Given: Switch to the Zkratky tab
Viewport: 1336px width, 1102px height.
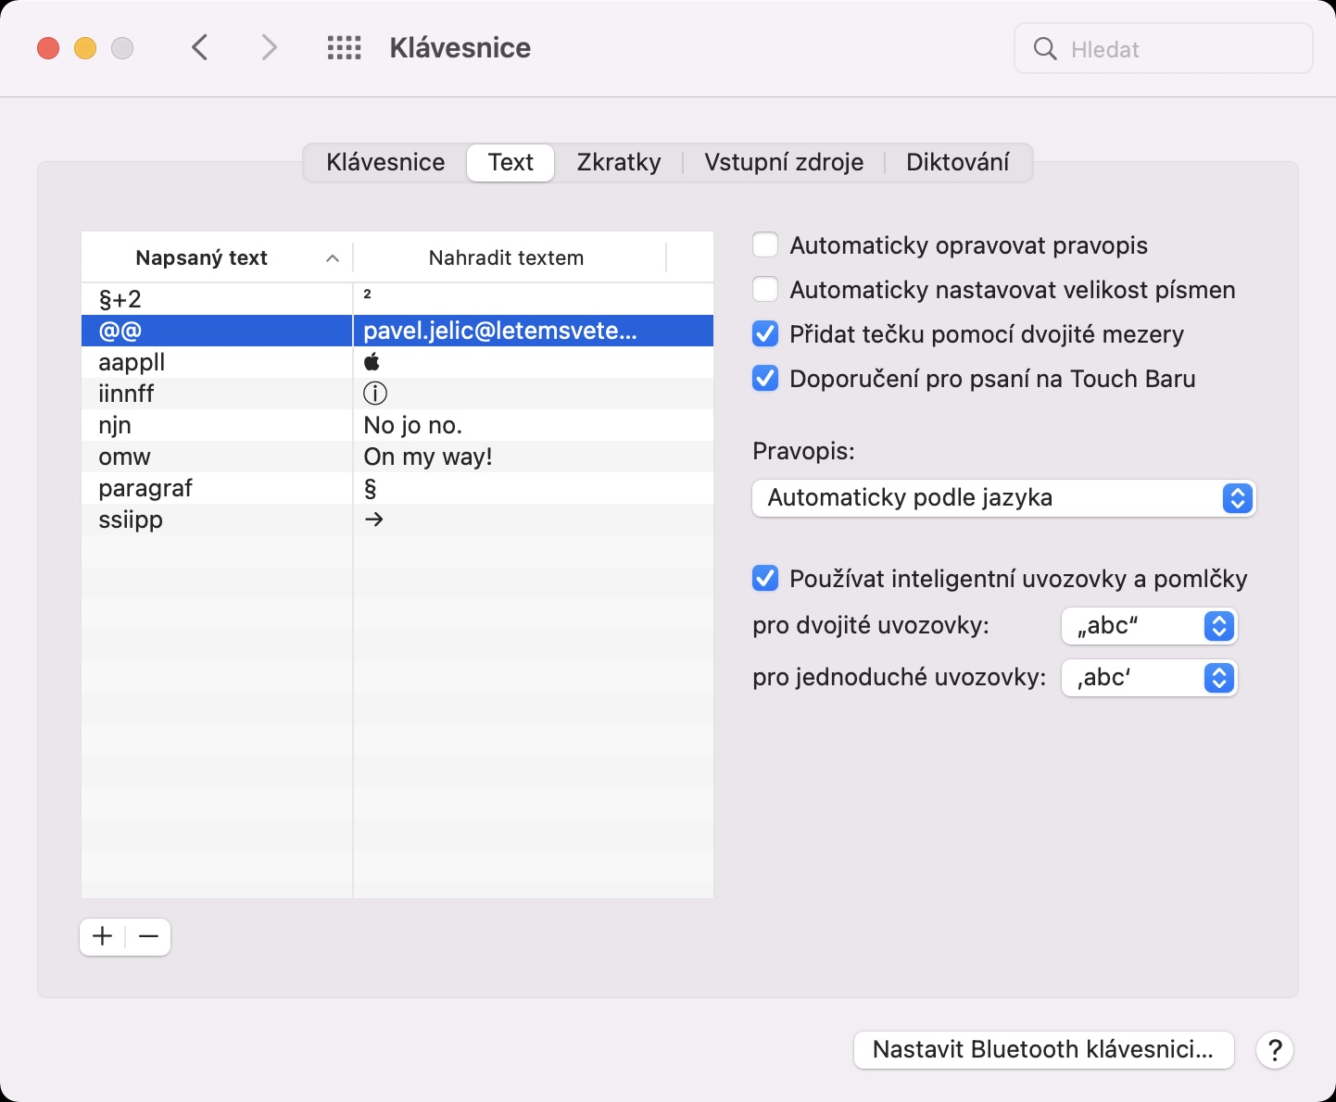Looking at the screenshot, I should pyautogui.click(x=619, y=163).
